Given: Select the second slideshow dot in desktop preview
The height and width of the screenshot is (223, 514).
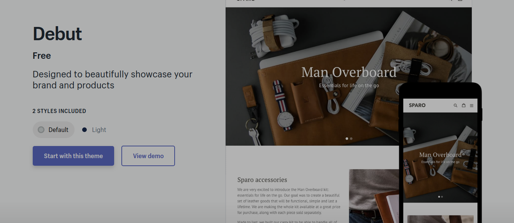Looking at the screenshot, I should tap(351, 139).
